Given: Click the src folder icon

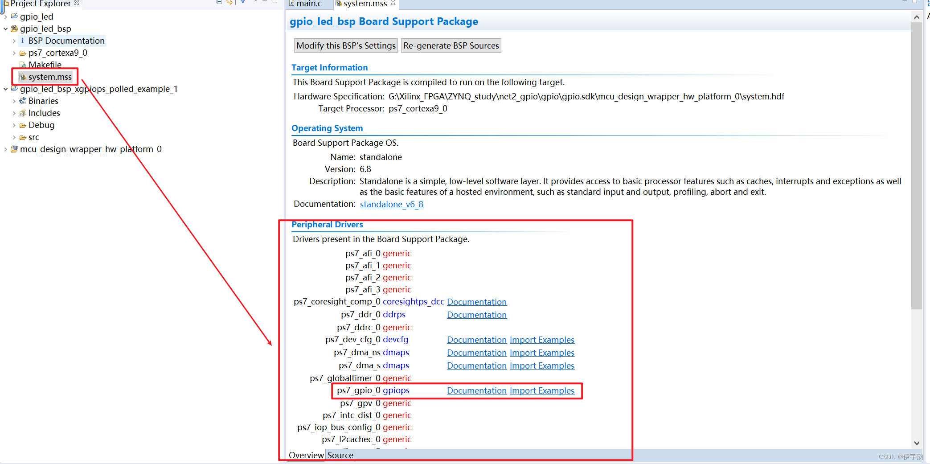Looking at the screenshot, I should pyautogui.click(x=23, y=137).
